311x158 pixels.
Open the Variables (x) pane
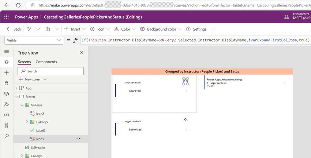[x=7, y=115]
